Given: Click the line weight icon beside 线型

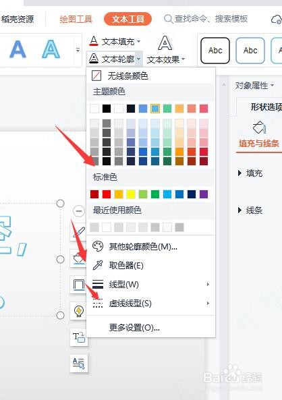Looking at the screenshot, I should [x=98, y=284].
